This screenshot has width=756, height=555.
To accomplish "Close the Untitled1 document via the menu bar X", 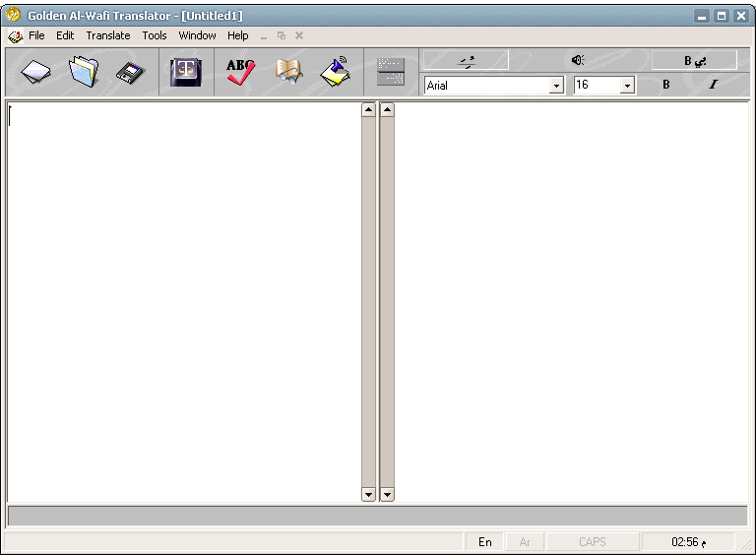I will (299, 35).
